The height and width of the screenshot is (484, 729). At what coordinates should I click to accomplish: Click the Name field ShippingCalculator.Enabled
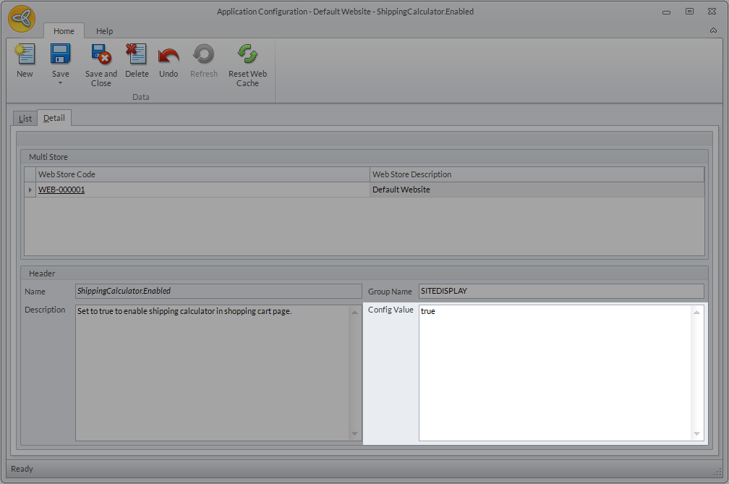(x=218, y=291)
